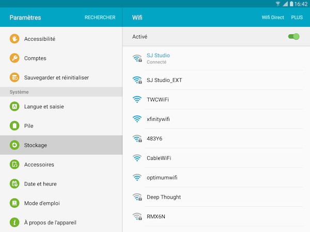Tap the SJ Studio_EXT wifi signal icon
Screen dimensions: 310x232
click(x=137, y=80)
